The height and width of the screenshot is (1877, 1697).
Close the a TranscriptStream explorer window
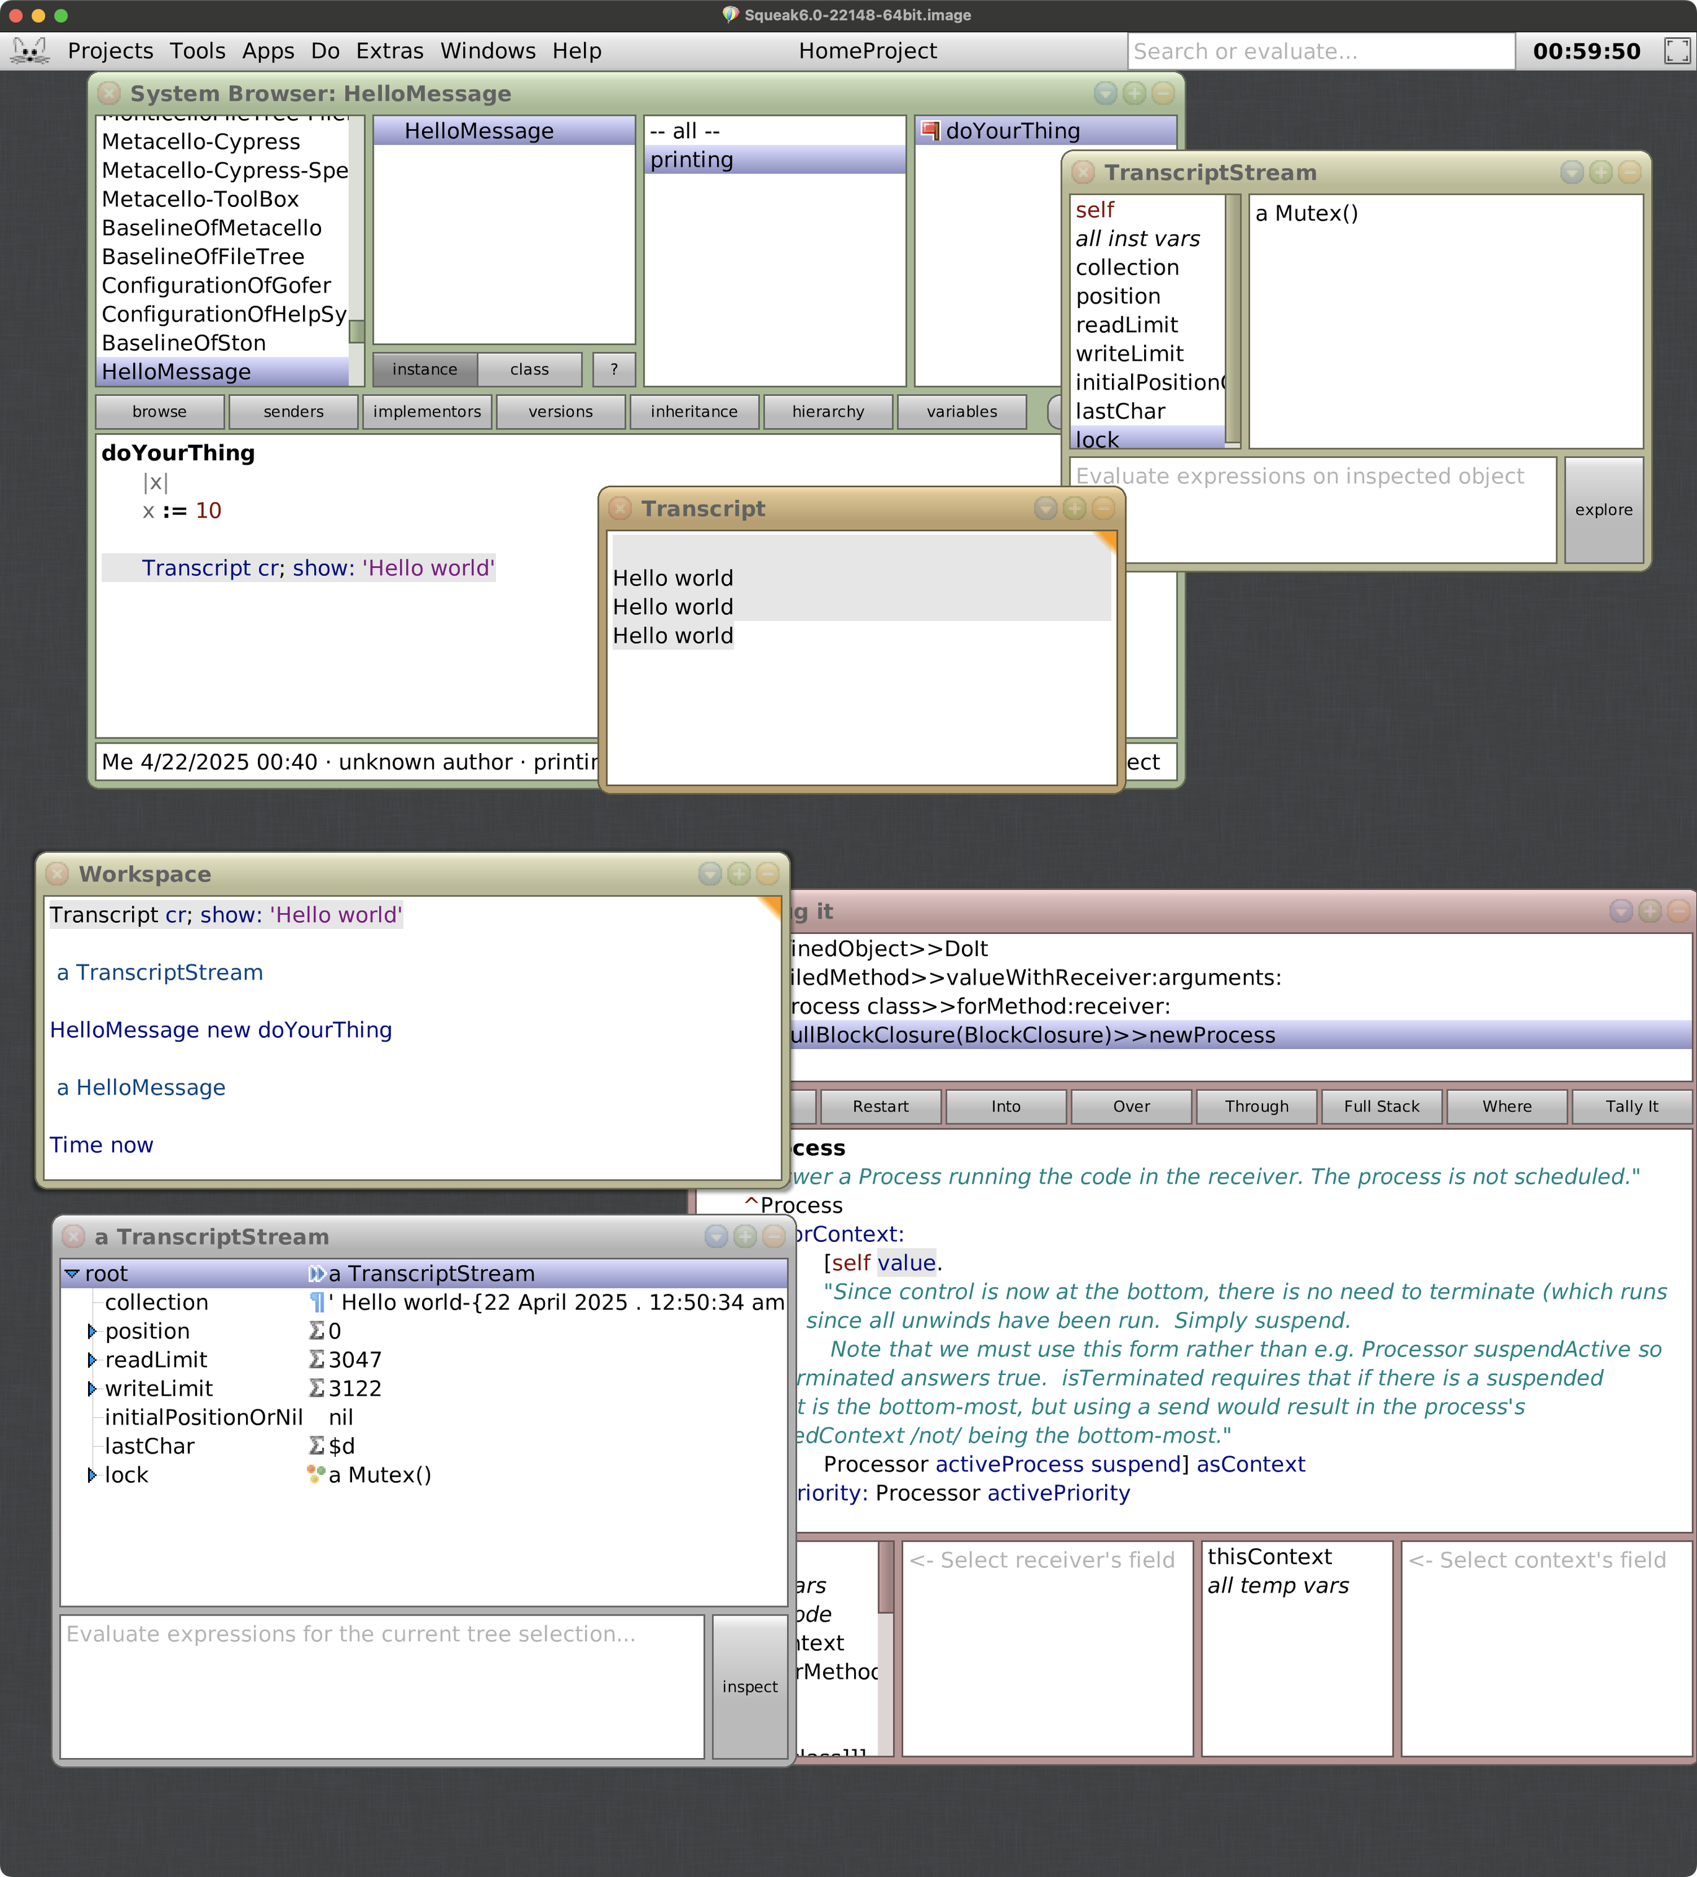74,1236
